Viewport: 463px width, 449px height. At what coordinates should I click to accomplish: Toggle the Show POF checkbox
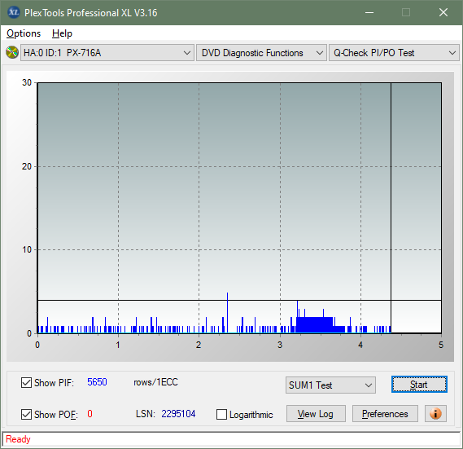26,414
